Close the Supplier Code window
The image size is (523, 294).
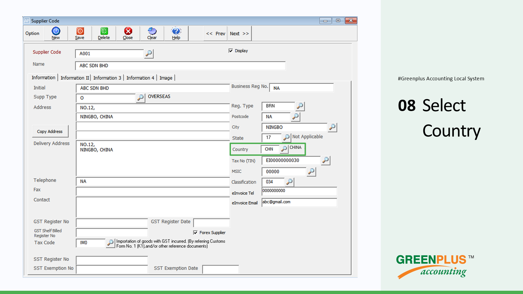coord(351,21)
